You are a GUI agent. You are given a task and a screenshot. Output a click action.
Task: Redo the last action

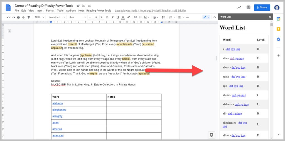pyautogui.click(x=13, y=17)
